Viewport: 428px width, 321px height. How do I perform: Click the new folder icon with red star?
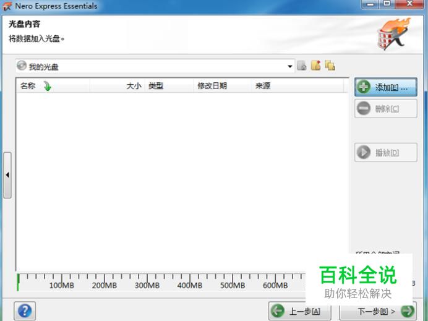[x=316, y=66]
